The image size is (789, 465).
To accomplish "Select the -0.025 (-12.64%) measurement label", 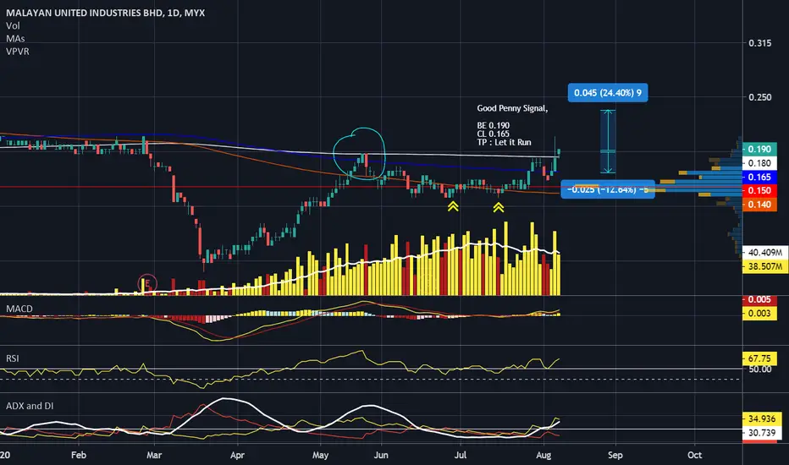I will click(608, 189).
